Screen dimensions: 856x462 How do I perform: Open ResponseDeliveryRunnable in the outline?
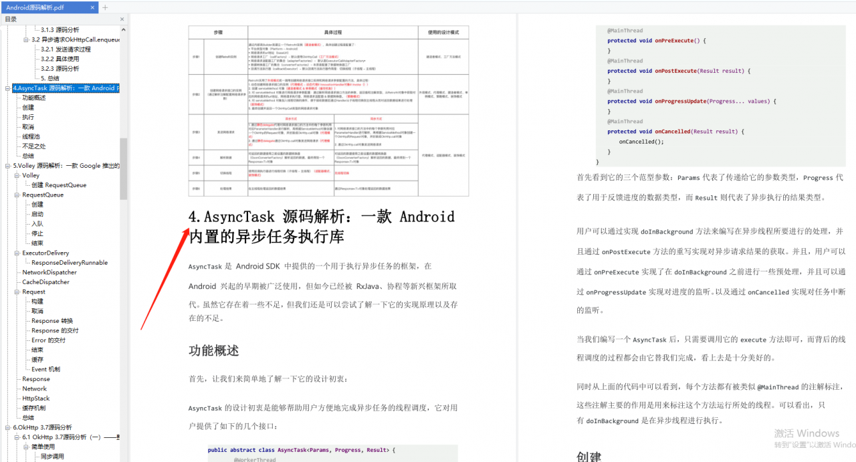pyautogui.click(x=70, y=263)
